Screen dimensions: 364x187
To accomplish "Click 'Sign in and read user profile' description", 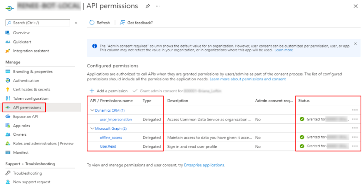I will [192, 147].
